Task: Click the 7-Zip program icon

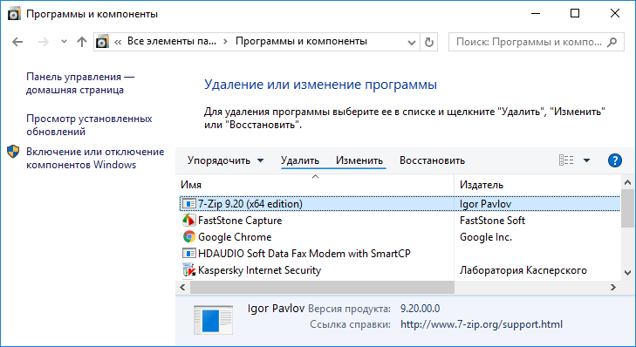Action: click(188, 203)
